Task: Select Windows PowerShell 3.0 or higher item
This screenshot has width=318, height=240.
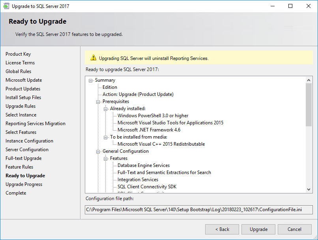Action: point(153,116)
